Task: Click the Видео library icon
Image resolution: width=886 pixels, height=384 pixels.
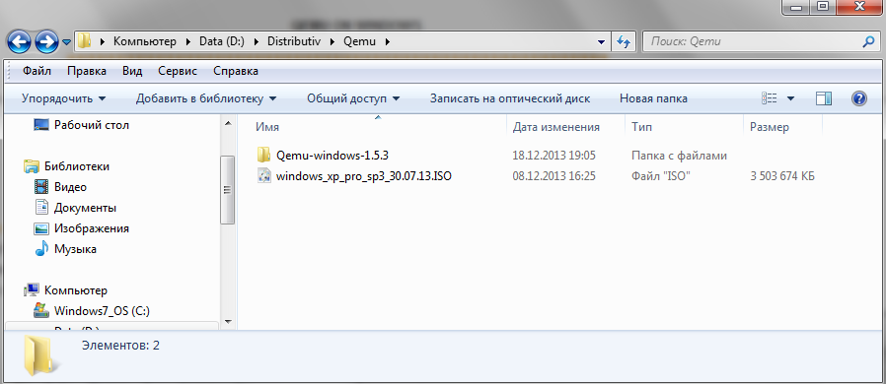Action: click(x=41, y=187)
